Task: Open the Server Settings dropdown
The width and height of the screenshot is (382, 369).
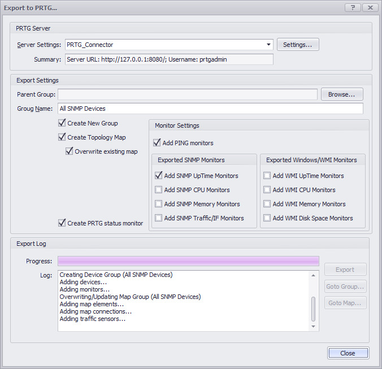Action: tap(268, 45)
